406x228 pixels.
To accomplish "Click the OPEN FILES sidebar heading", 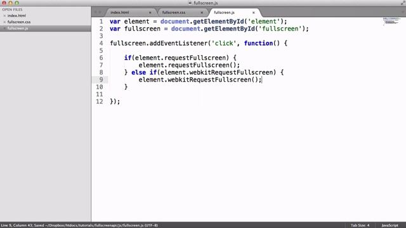I will click(12, 9).
